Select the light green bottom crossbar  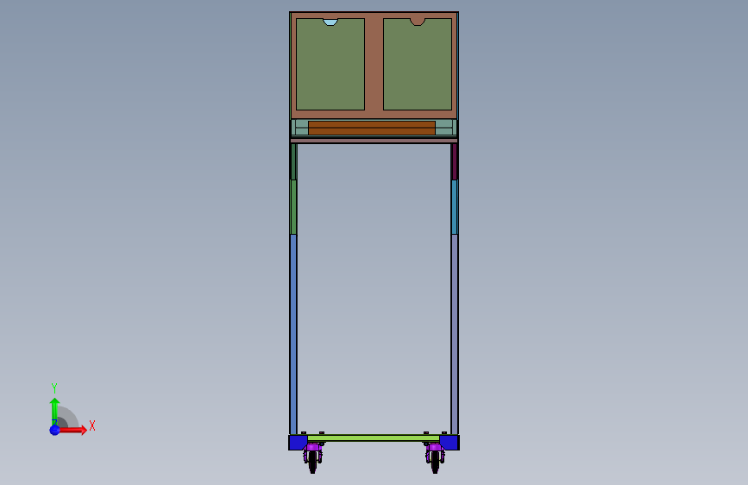click(x=374, y=438)
